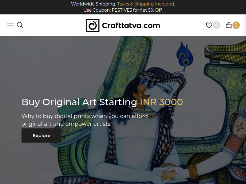Click the Crafttatva square logo icon
This screenshot has width=246, height=184.
tap(93, 25)
